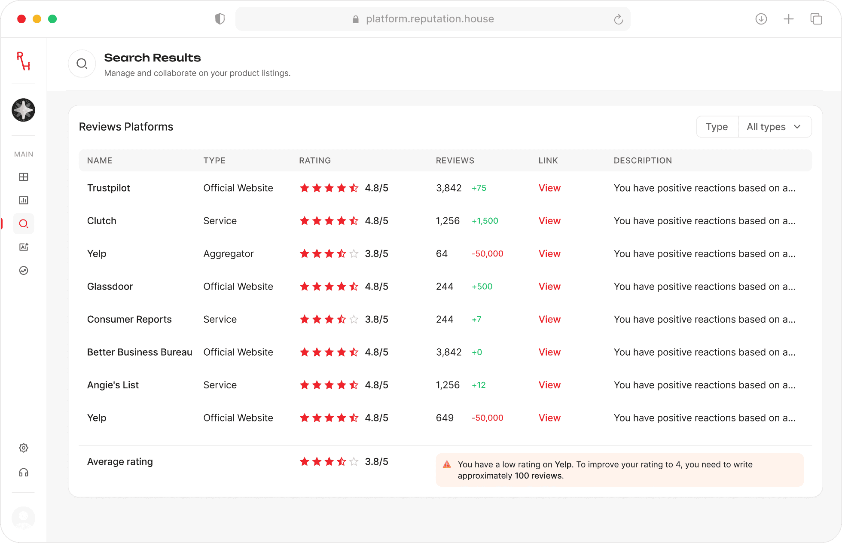Open the View link for Clutch
The height and width of the screenshot is (543, 842).
549,221
